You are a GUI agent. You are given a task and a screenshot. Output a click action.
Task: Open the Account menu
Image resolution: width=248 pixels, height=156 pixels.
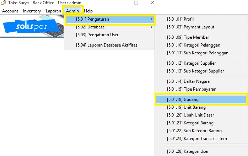(10, 11)
